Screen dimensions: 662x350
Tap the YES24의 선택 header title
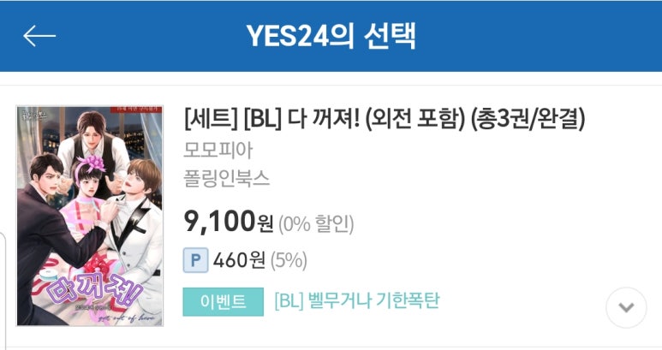coord(331,36)
